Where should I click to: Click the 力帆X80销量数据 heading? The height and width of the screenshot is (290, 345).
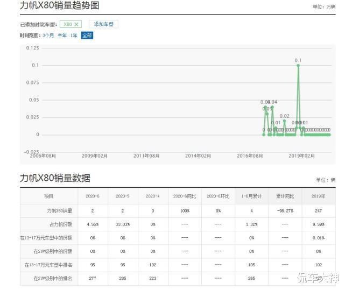tap(55, 178)
